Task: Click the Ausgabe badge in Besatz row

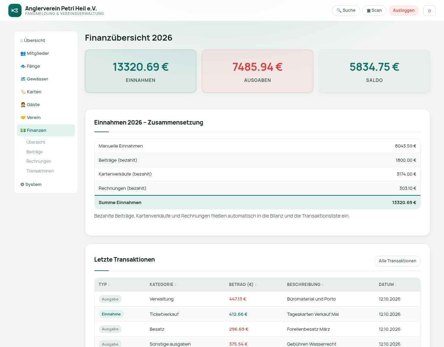Action: tap(110, 329)
